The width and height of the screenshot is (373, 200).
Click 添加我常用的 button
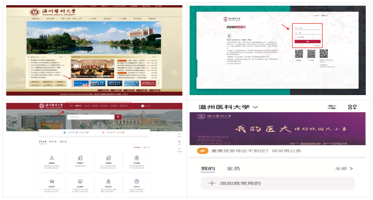coord(278,183)
